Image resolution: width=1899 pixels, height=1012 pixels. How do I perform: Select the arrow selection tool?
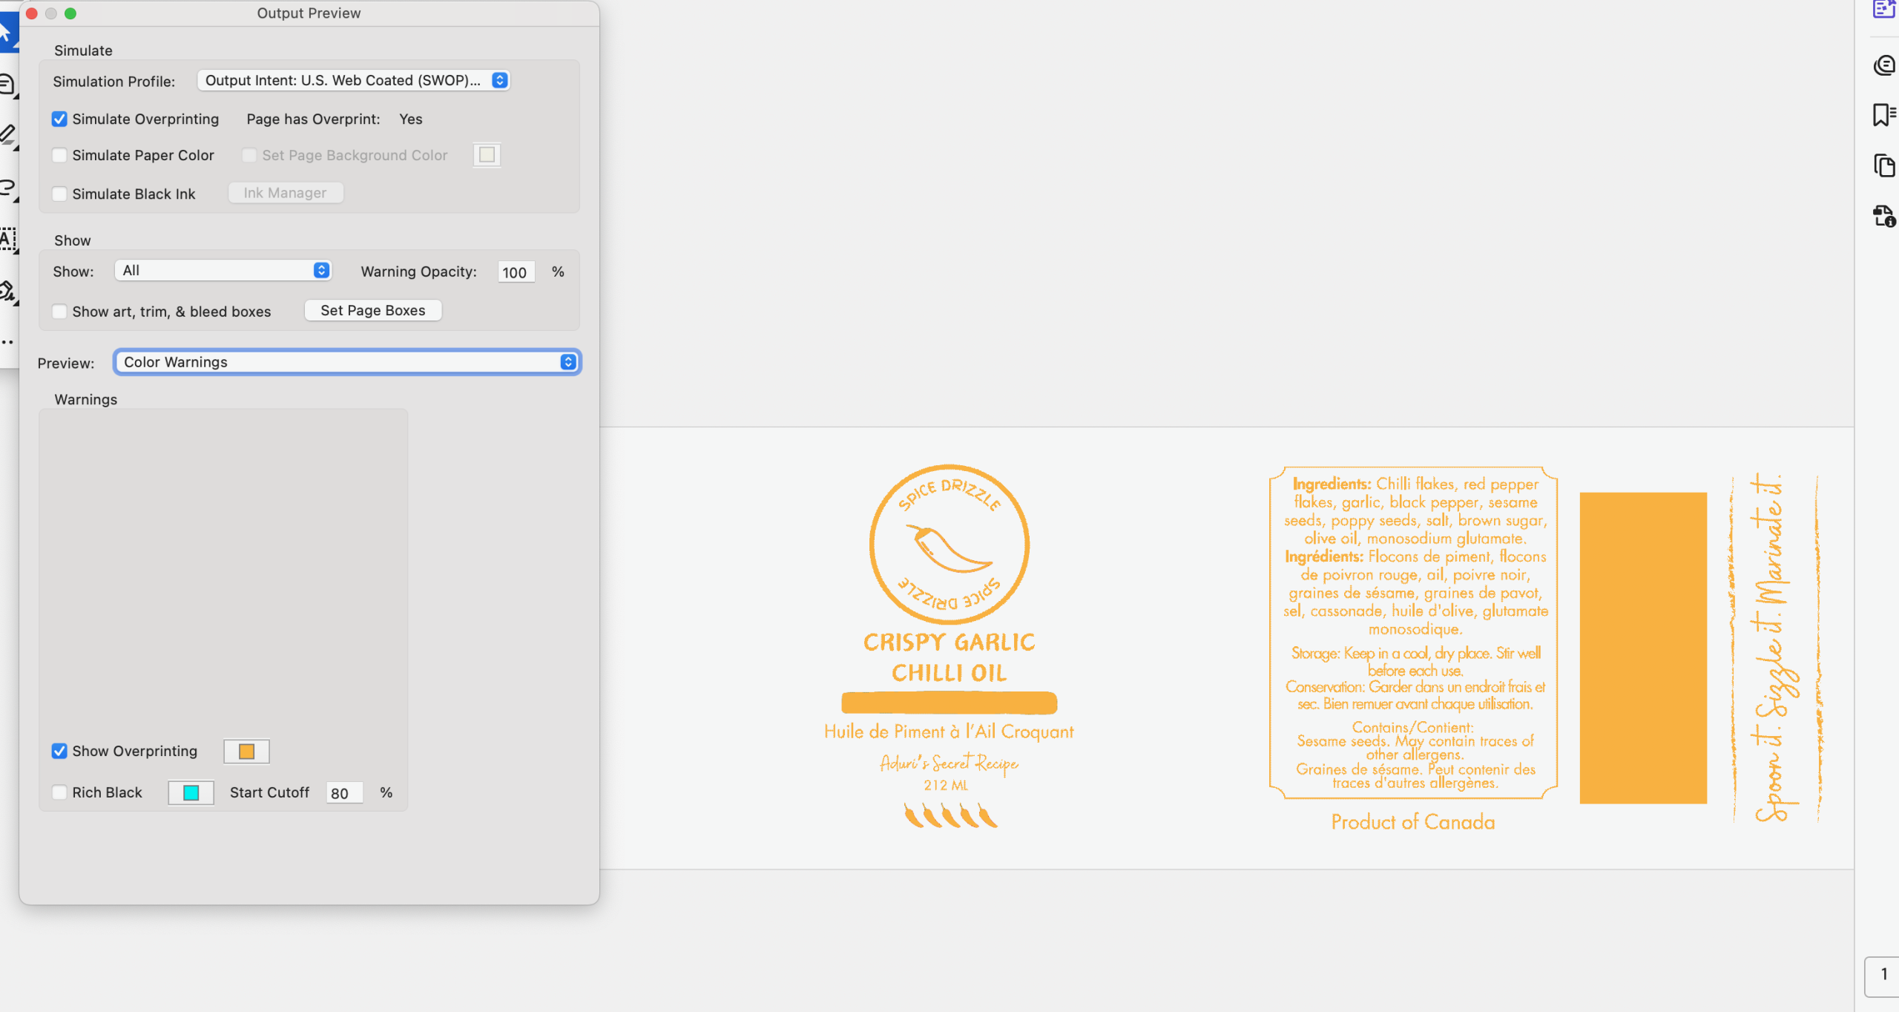[6, 33]
